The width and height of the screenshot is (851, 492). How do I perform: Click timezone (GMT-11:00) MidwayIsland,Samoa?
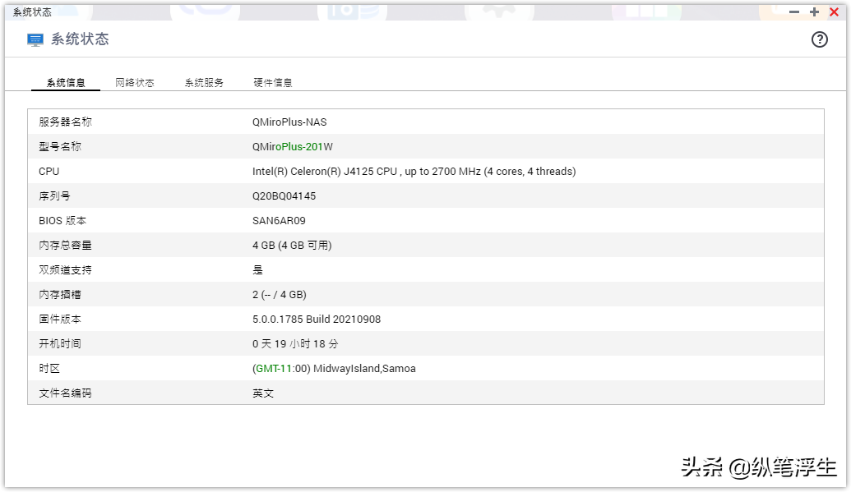(334, 368)
